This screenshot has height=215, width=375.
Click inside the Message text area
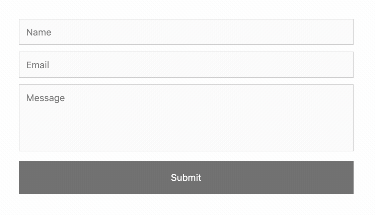[186, 118]
